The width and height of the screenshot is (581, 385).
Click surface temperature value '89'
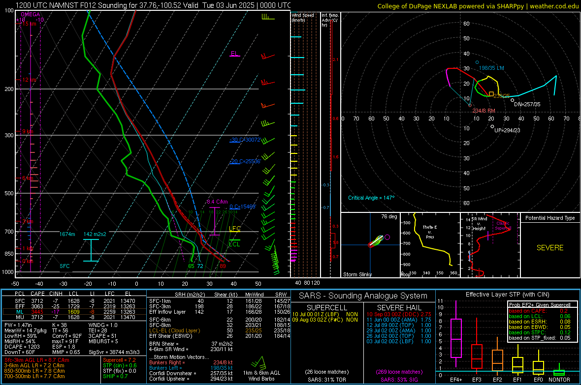pos(223,266)
